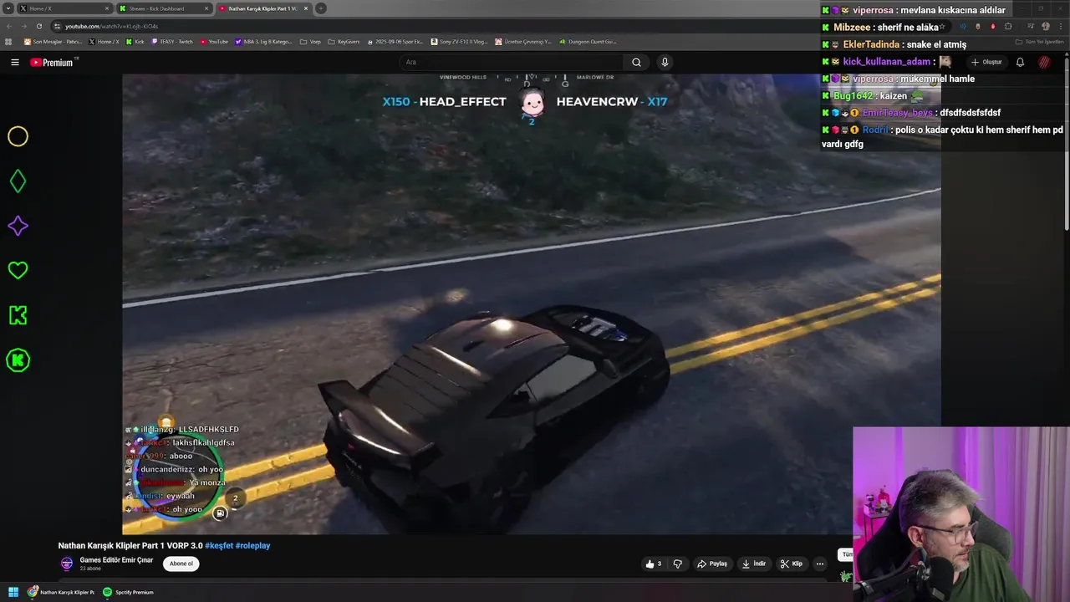Create a clip with Klip button
1070x602 pixels.
(x=791, y=564)
